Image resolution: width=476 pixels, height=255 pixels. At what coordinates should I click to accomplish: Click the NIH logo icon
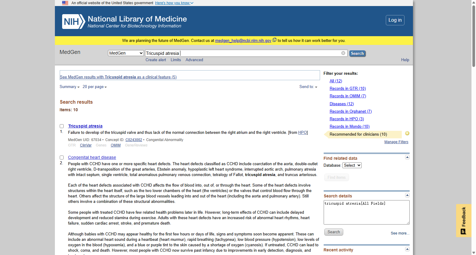point(74,22)
